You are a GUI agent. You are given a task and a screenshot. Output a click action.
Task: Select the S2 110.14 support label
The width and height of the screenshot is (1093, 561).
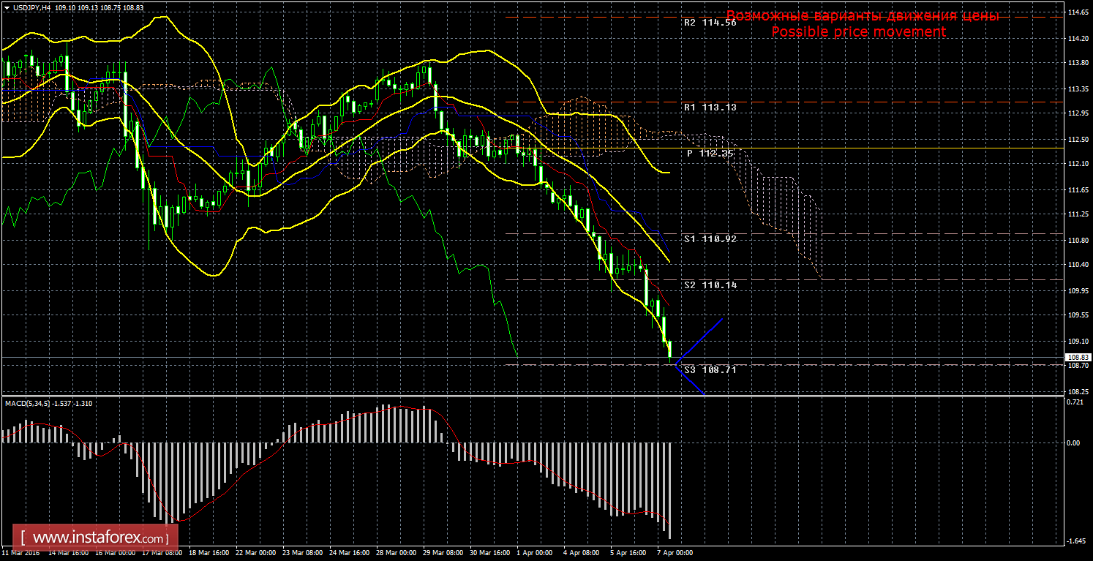coord(710,285)
